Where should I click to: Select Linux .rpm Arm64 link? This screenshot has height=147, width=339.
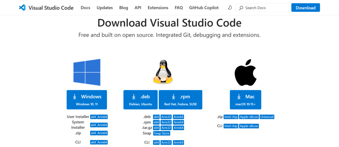178,122
